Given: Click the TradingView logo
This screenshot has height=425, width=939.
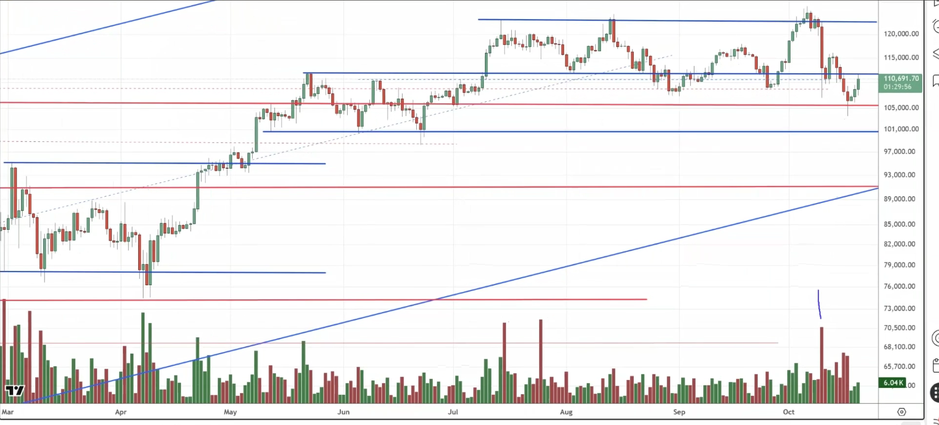Looking at the screenshot, I should (x=15, y=390).
